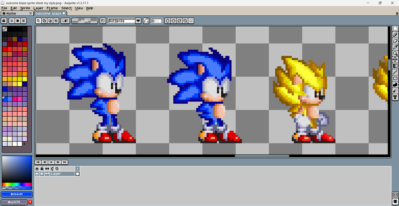Go to next frame
This screenshot has width=399, height=206.
58,162
